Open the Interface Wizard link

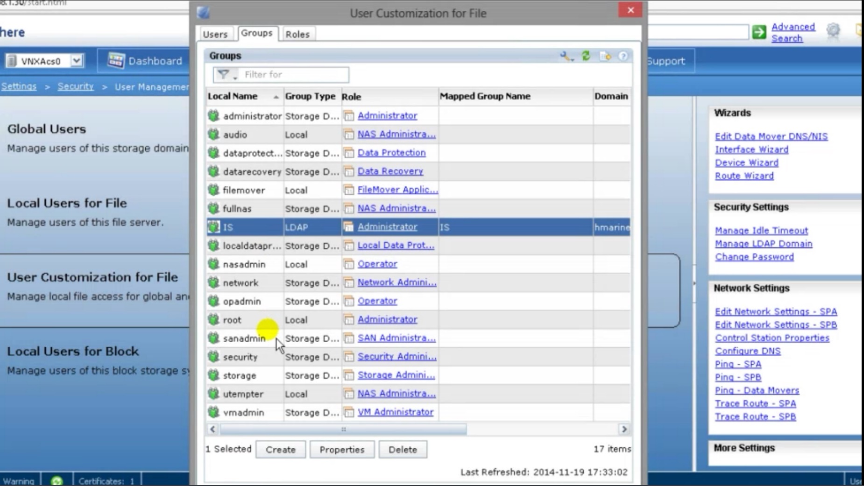[751, 149]
